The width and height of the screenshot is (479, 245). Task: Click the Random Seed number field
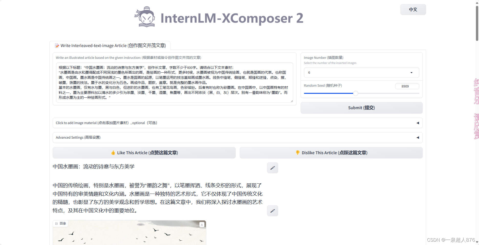[x=407, y=86]
